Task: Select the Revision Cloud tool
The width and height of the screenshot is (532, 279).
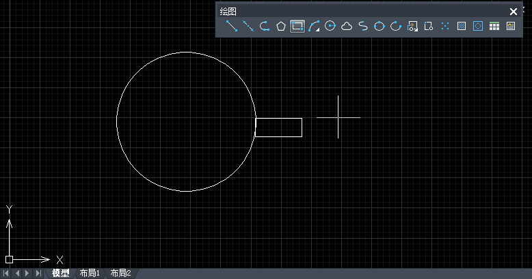Action: coord(347,27)
